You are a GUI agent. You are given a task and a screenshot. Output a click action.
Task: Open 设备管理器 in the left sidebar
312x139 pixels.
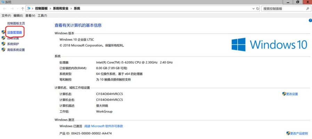pyautogui.click(x=14, y=32)
